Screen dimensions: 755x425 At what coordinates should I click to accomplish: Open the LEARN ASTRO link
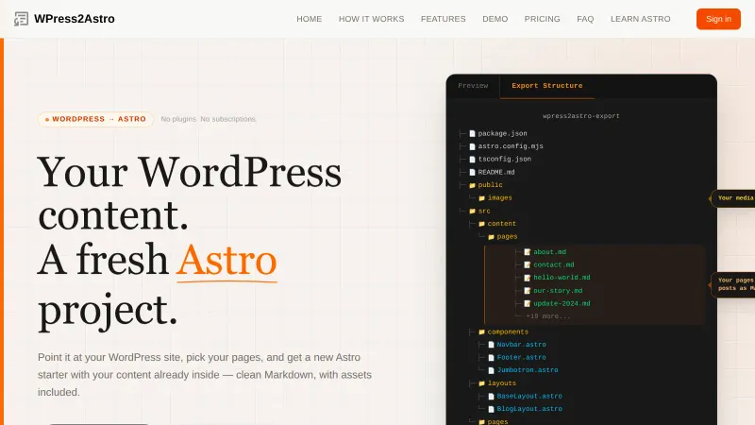(642, 19)
